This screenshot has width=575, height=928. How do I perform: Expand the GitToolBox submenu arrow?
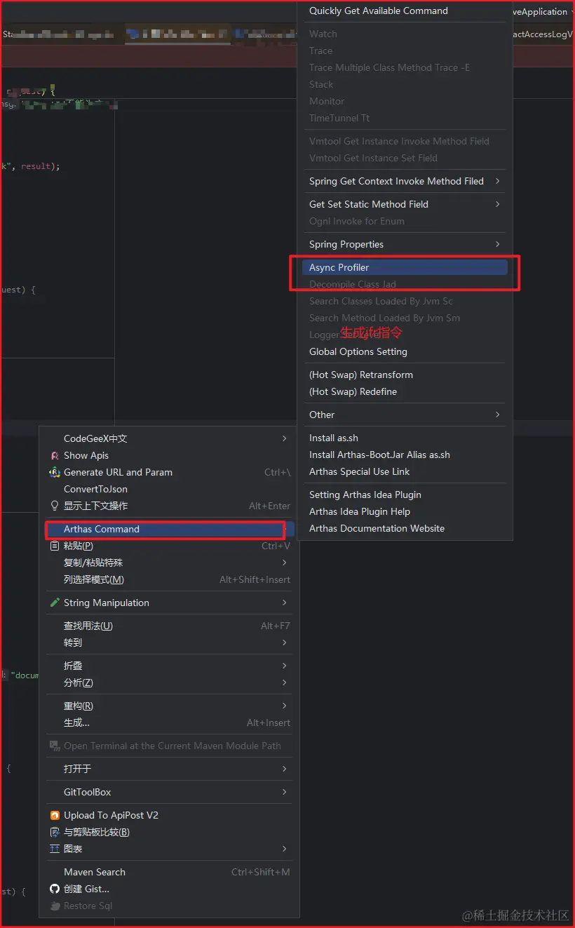point(284,792)
